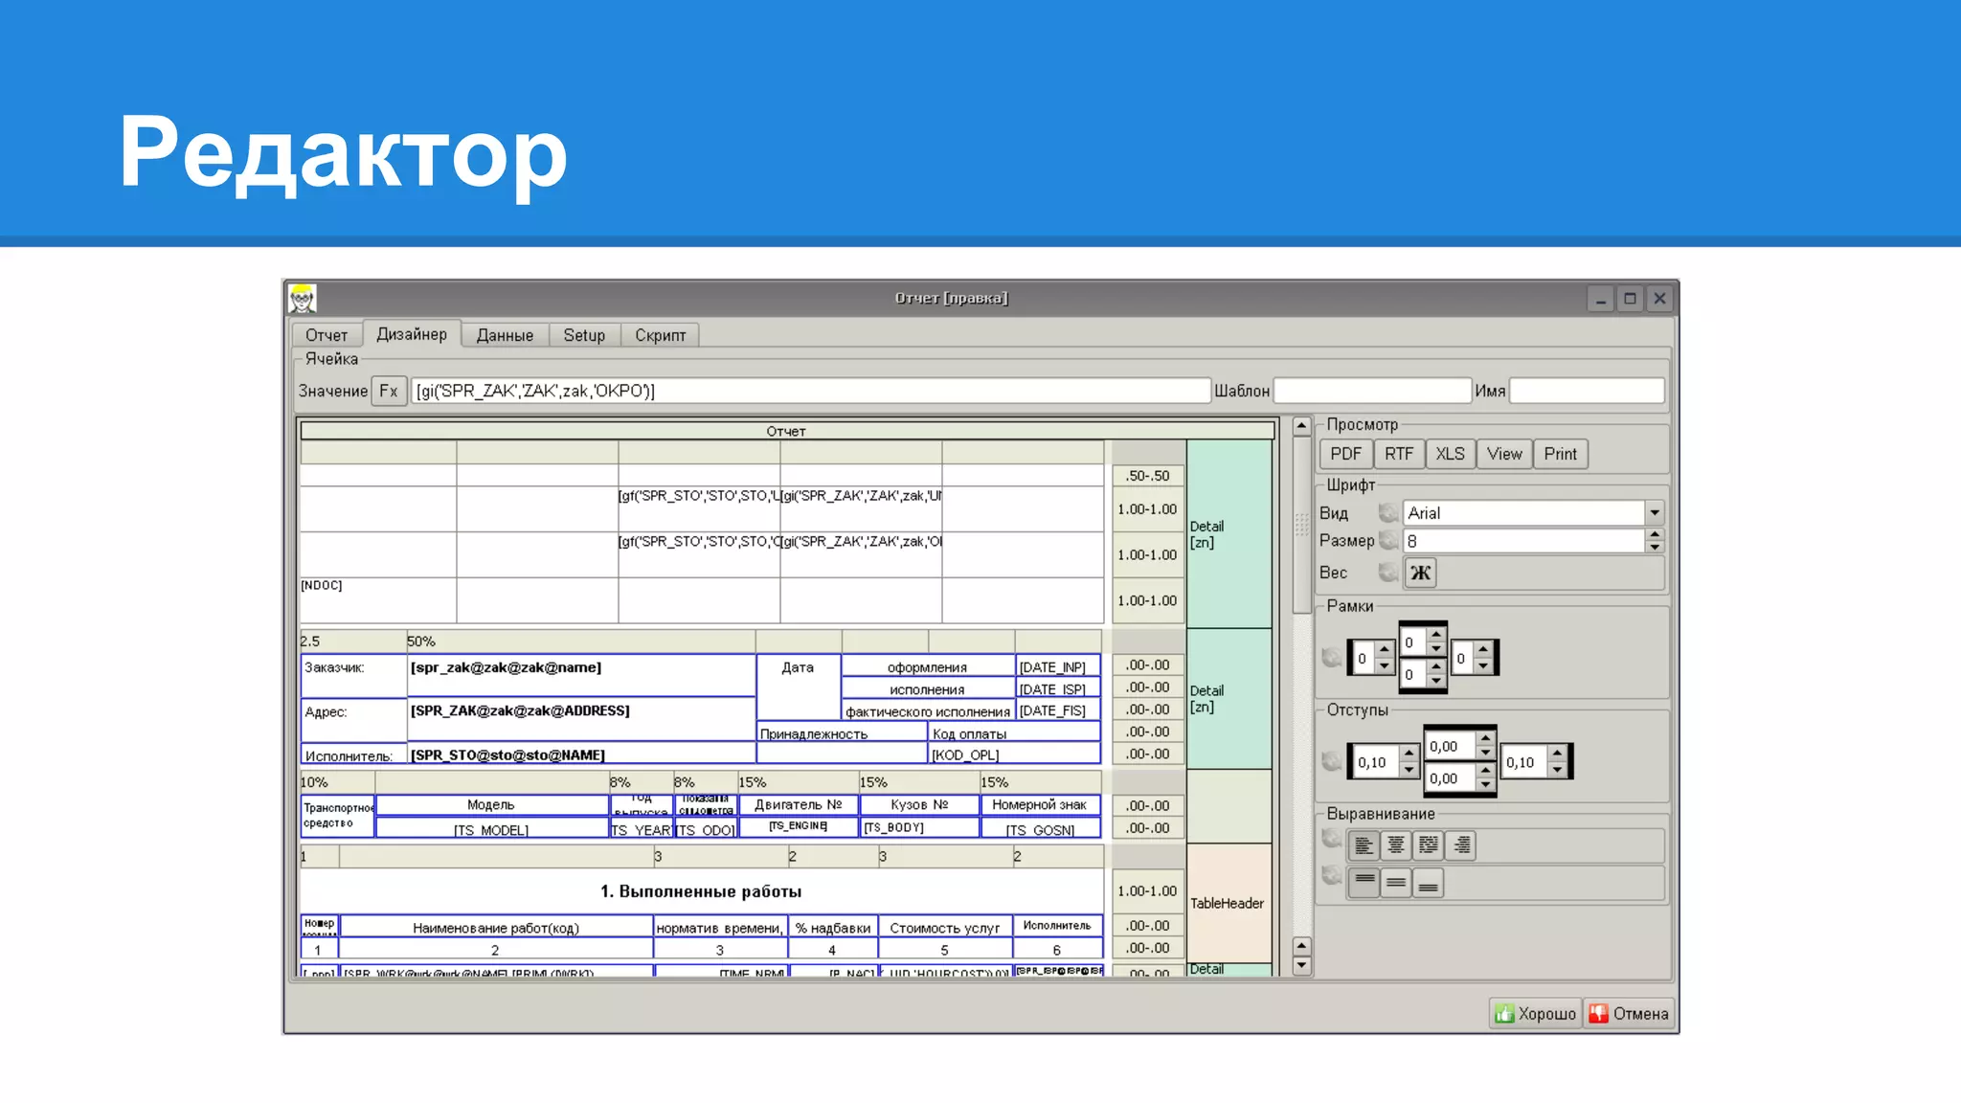Align text left horizontally

pyautogui.click(x=1364, y=845)
